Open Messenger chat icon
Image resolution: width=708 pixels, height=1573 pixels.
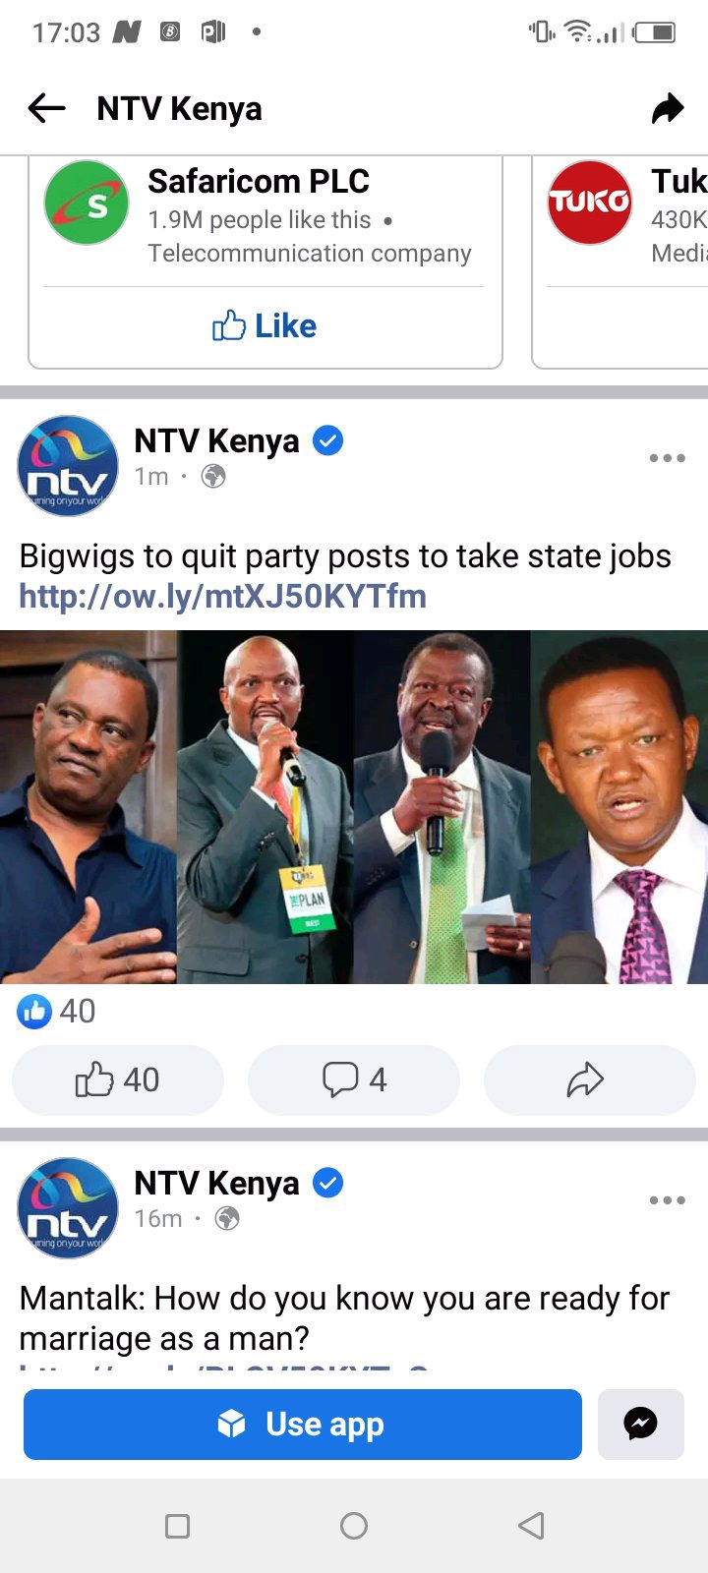click(x=641, y=1424)
